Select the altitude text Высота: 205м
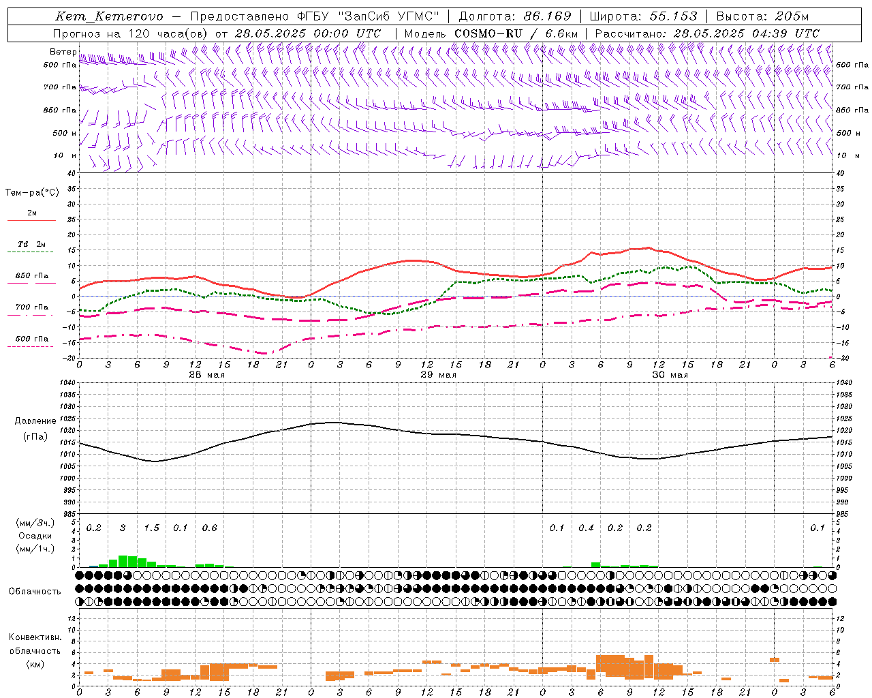This screenshot has height=698, width=872. tap(763, 16)
